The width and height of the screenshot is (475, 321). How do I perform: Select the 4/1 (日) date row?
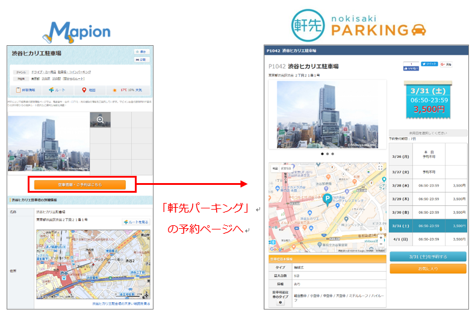point(427,238)
